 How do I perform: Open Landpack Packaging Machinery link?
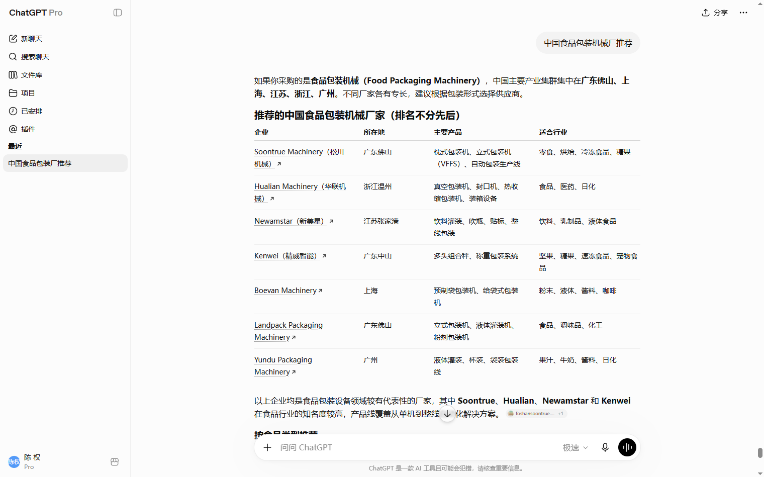pyautogui.click(x=289, y=331)
